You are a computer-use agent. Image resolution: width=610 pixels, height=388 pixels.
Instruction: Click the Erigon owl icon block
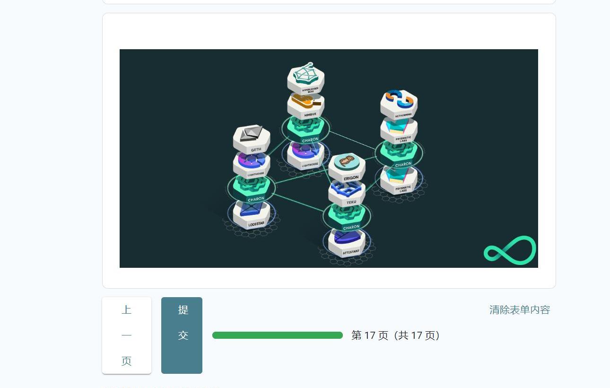[347, 167]
